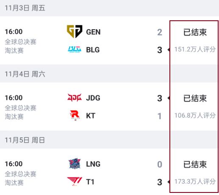View 151.2万人评分 ratings
Screen dimensions: 219x195
tap(195, 49)
